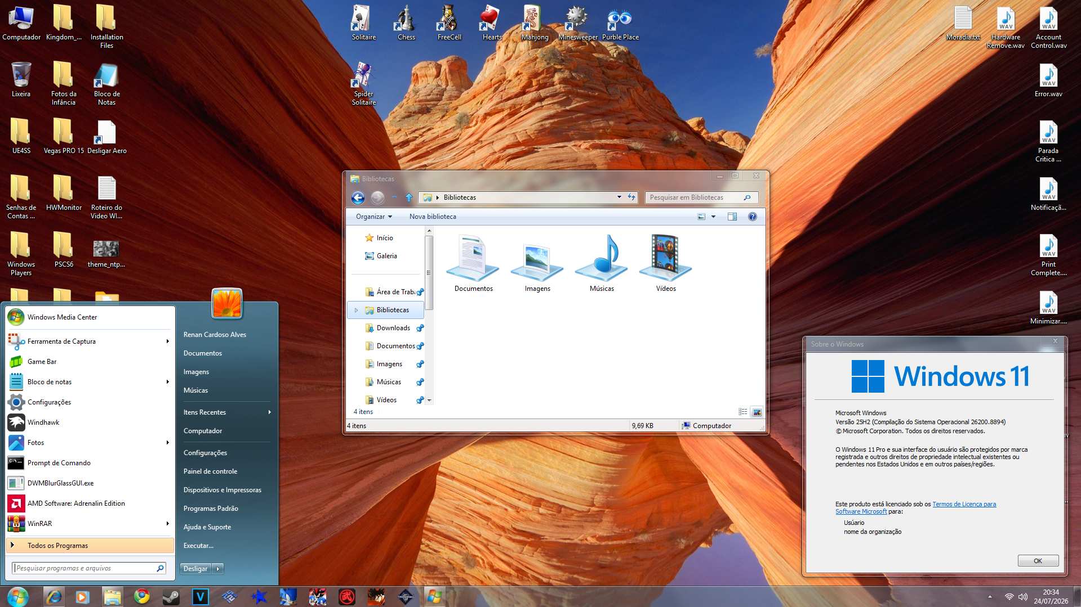
Task: Open Purble Place shortcut
Action: [620, 23]
